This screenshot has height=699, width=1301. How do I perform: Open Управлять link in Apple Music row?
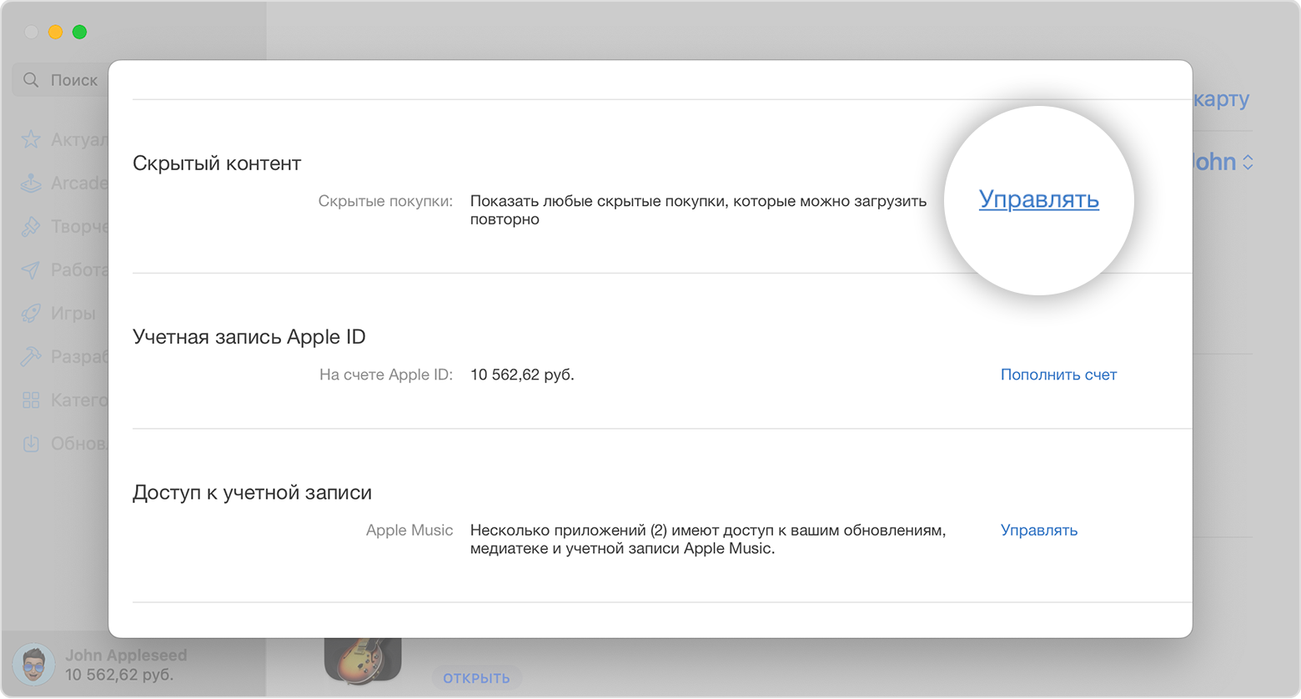(1039, 531)
